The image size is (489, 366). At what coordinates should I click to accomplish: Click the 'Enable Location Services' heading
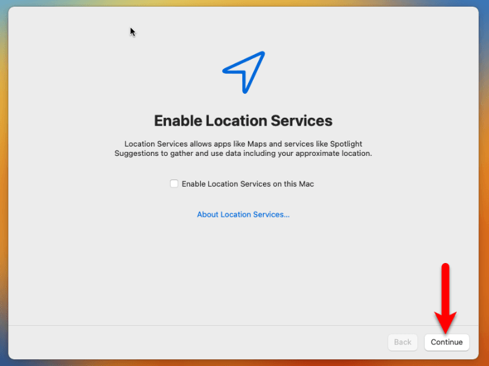coord(243,121)
